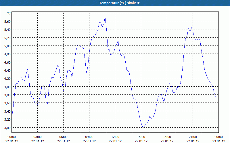The image size is (230, 144).
Task: Click the 18:00 time axis label
Action: 167,137
